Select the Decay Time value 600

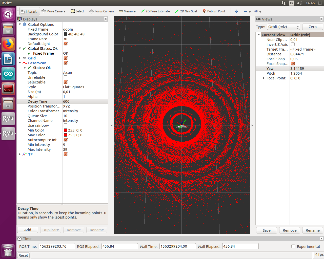[66, 101]
